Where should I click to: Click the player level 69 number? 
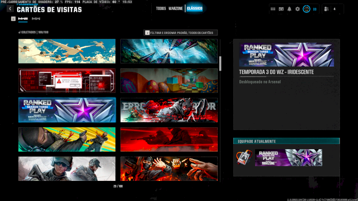coord(315,9)
